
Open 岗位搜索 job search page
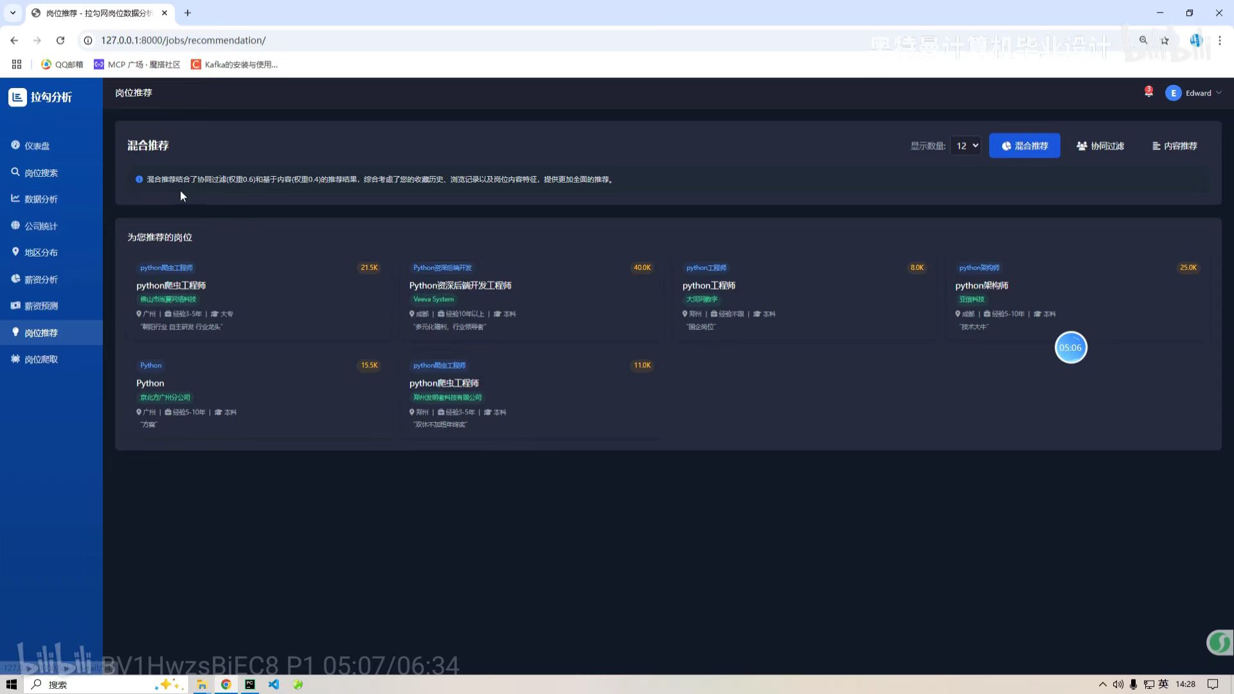coord(40,173)
